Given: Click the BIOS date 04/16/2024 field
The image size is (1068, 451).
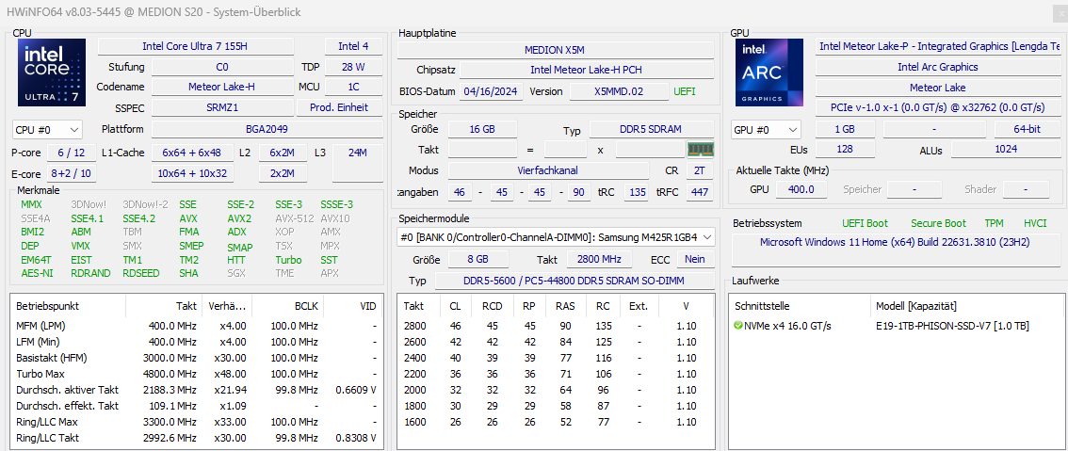Looking at the screenshot, I should click(491, 91).
